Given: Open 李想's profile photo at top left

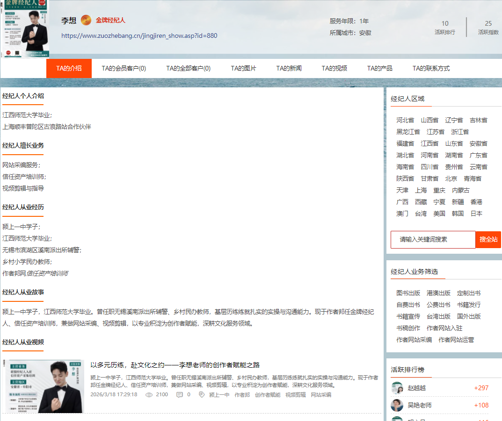Looking at the screenshot, I should (24, 29).
